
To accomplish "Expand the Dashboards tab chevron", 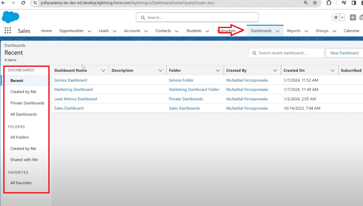I will coord(278,31).
